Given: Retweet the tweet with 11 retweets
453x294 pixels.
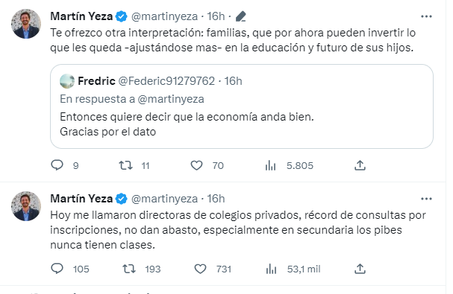Looking at the screenshot, I should [x=125, y=165].
